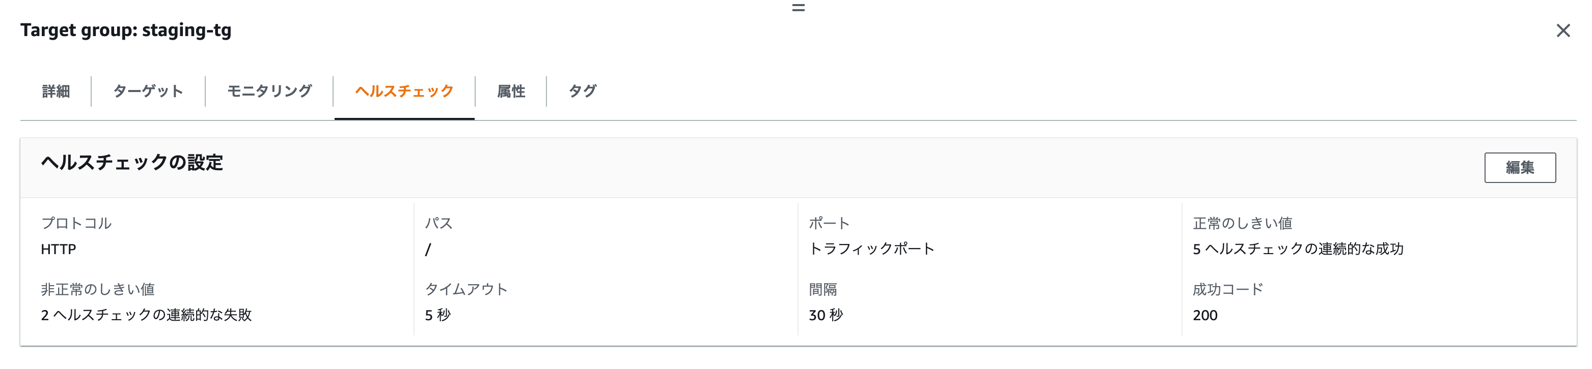The height and width of the screenshot is (369, 1592).
Task: Open the タグ tab
Action: 582,90
